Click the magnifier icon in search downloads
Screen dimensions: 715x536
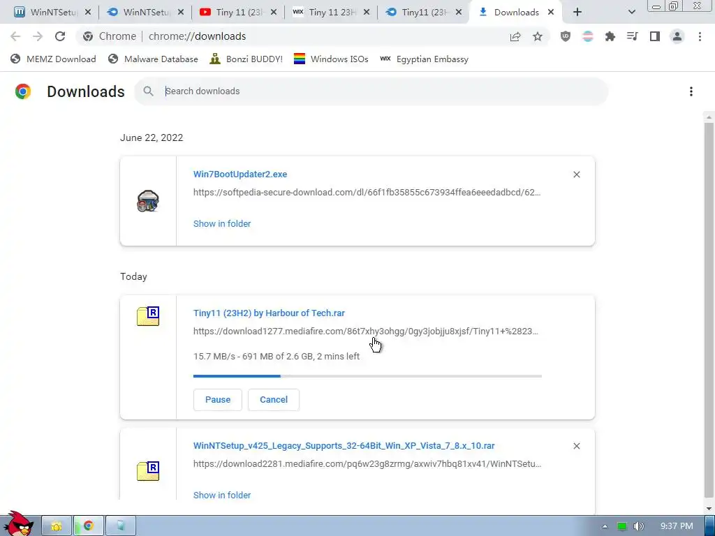coord(148,91)
